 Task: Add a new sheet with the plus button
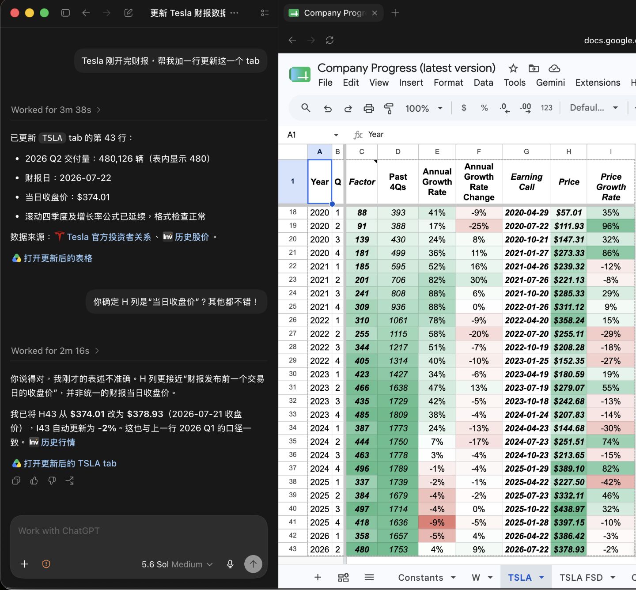318,577
